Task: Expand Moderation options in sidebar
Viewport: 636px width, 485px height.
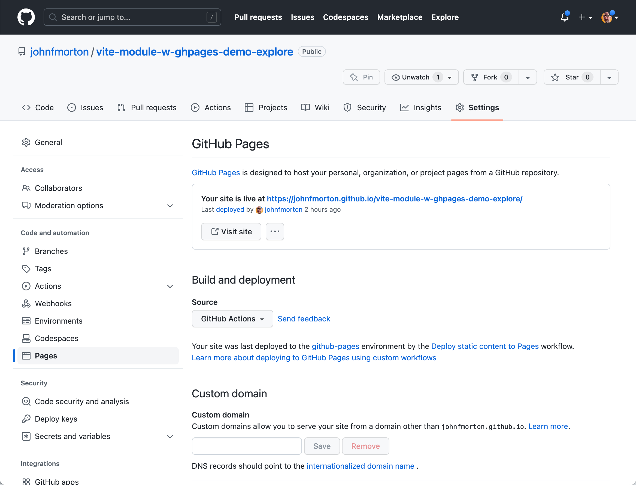Action: [170, 205]
